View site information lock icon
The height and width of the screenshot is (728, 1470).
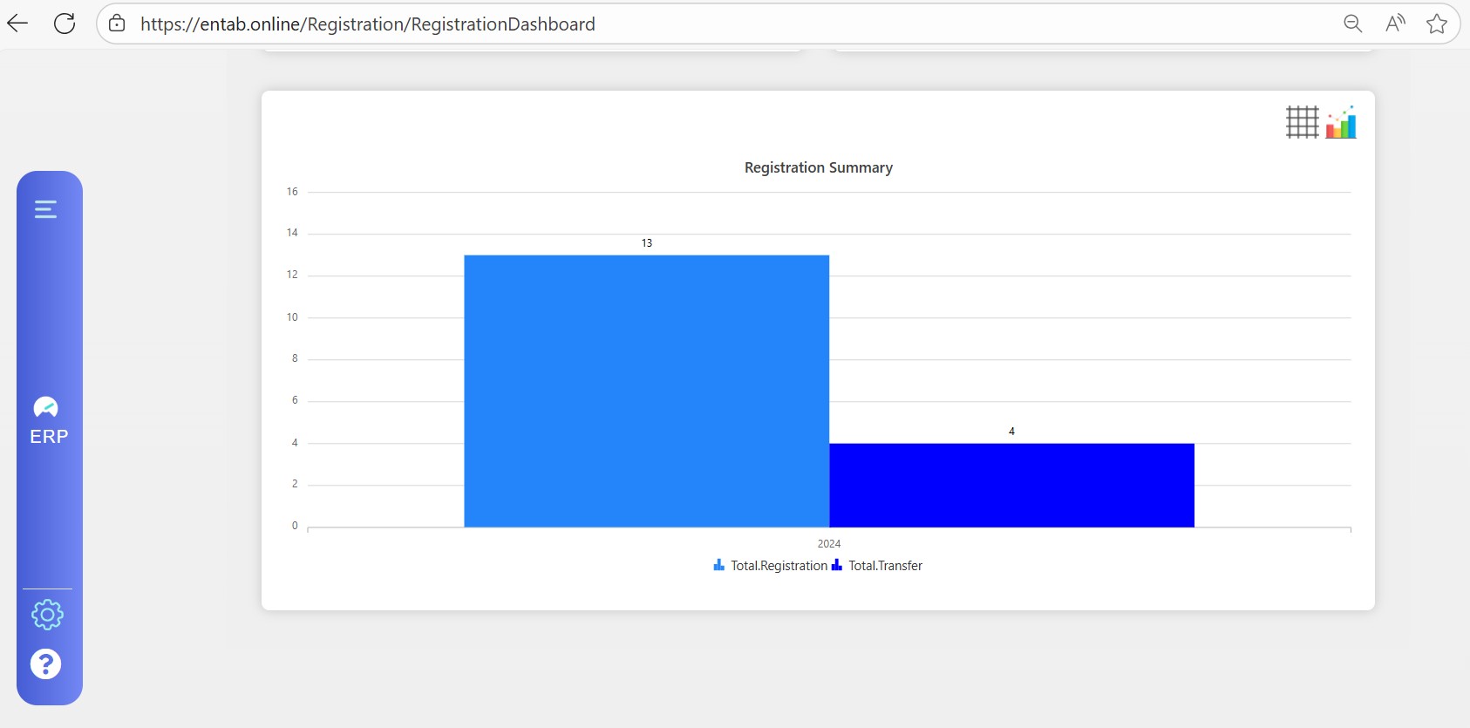[x=117, y=24]
